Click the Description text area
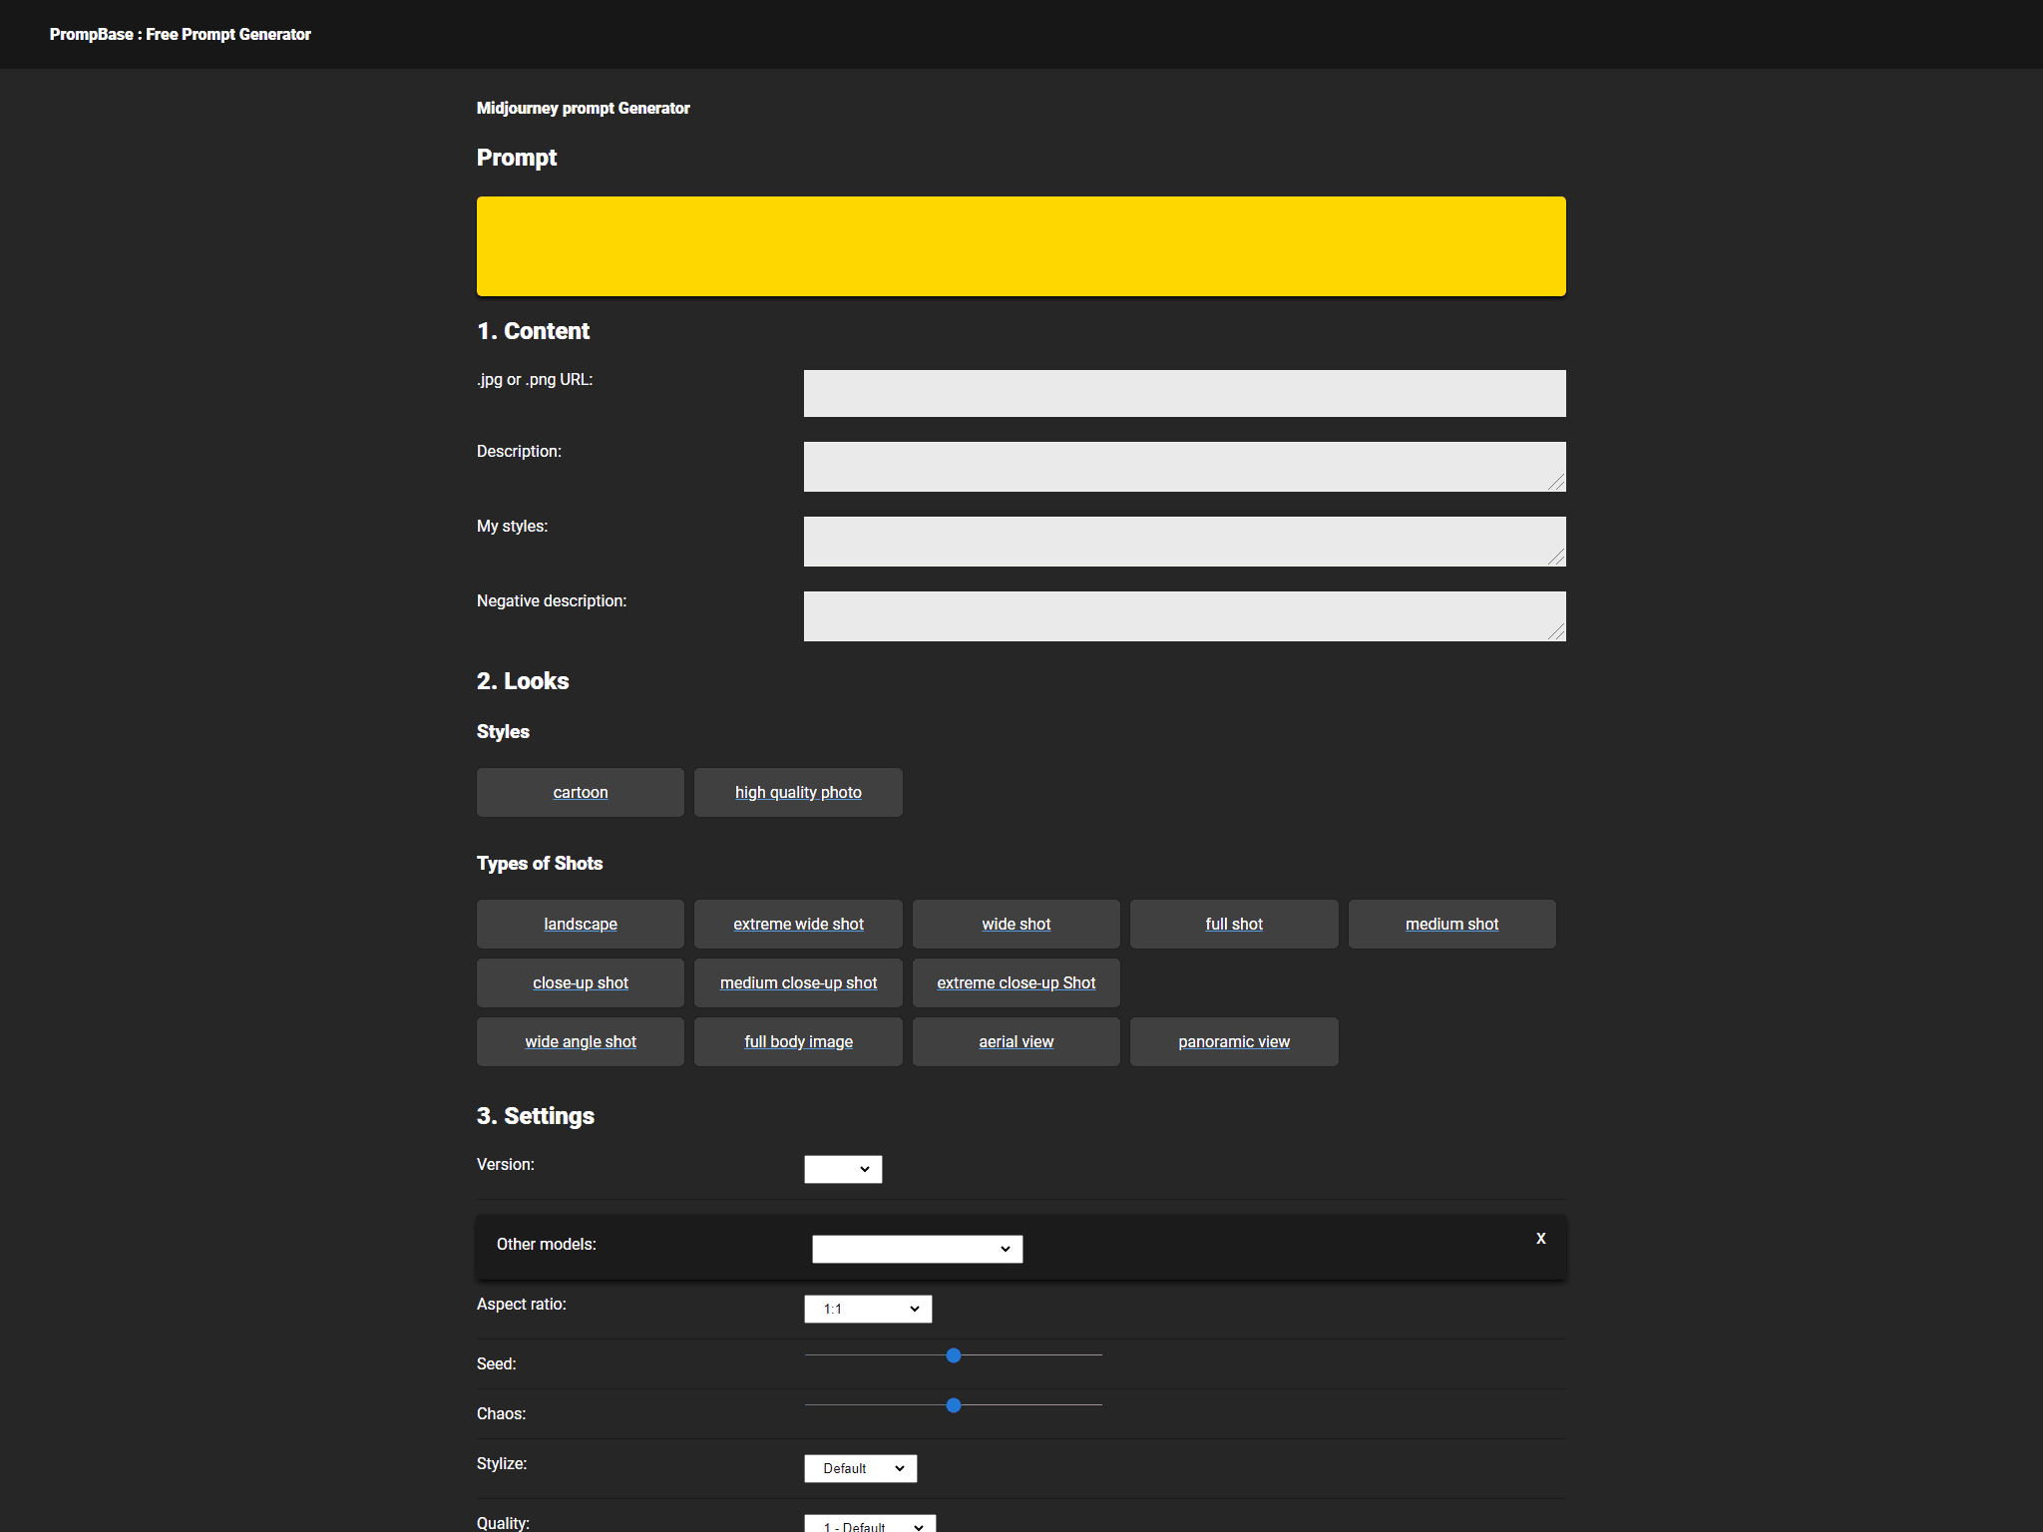 click(1185, 467)
